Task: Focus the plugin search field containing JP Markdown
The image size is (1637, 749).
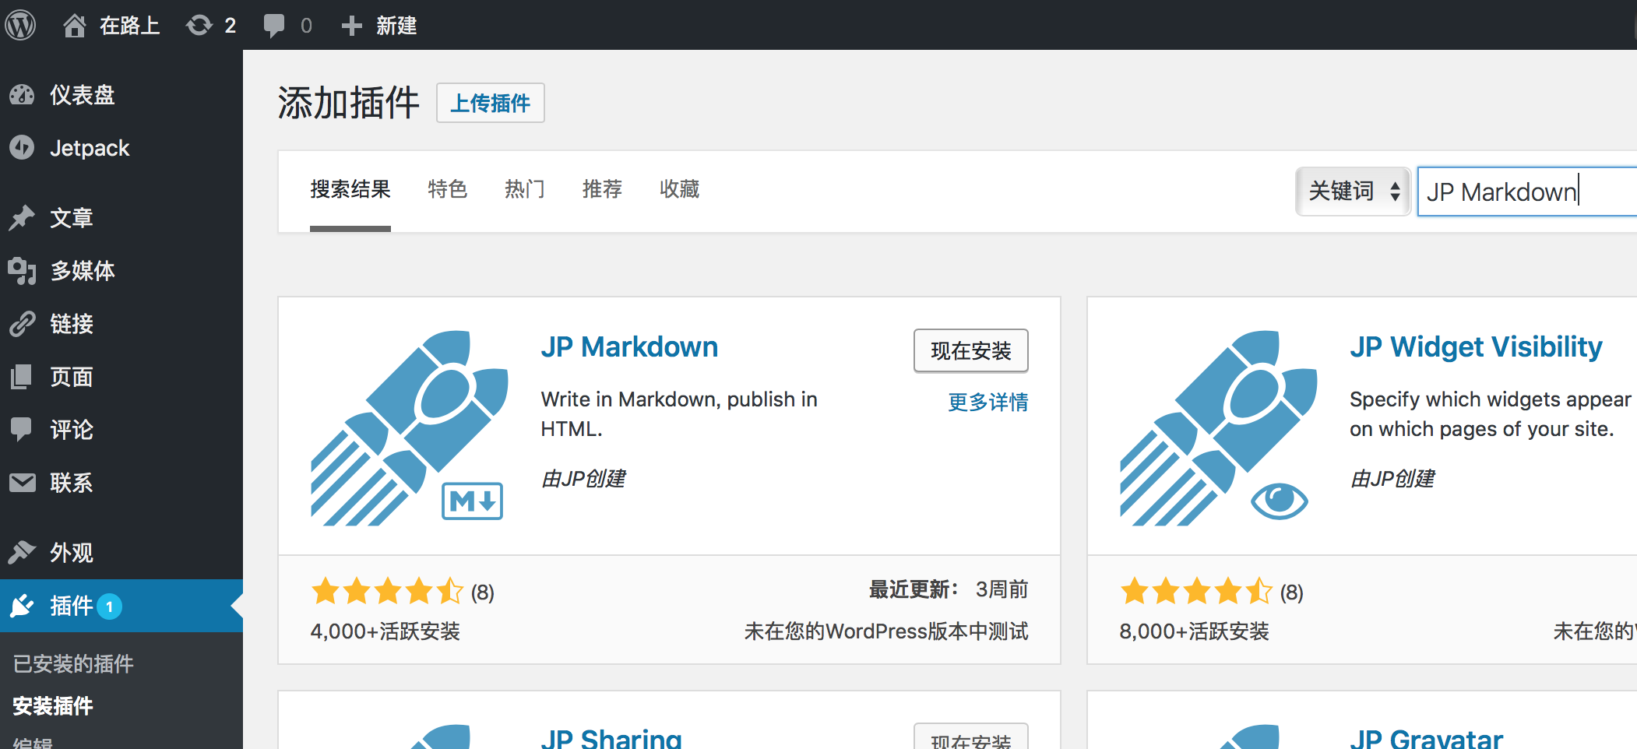Action: pos(1527,192)
